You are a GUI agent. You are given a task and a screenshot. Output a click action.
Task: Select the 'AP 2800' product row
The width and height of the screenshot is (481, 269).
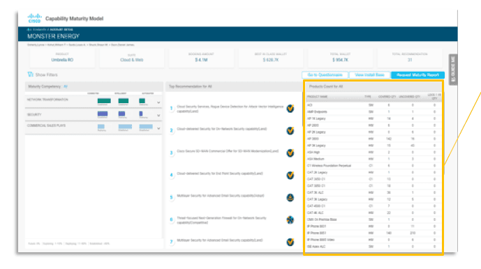373,125
